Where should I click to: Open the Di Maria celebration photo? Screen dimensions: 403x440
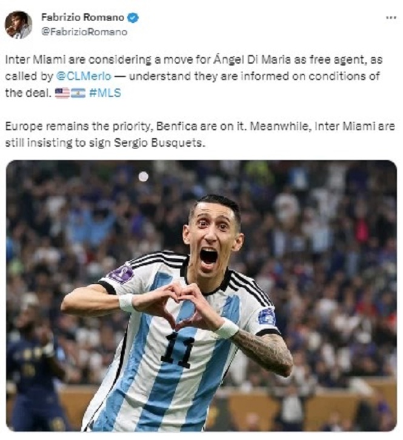[201, 296]
